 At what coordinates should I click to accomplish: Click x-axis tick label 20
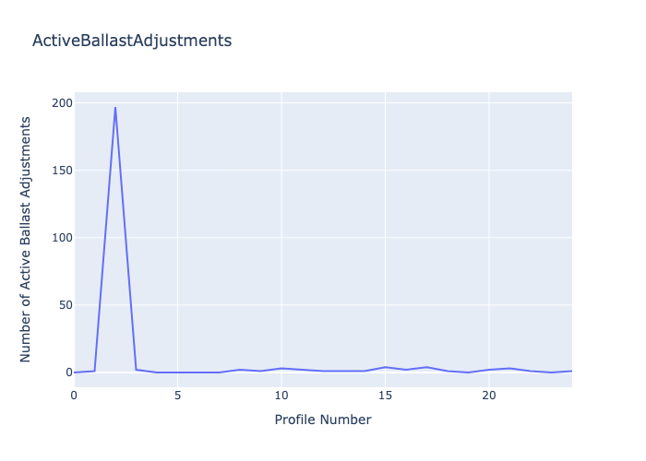pos(489,395)
